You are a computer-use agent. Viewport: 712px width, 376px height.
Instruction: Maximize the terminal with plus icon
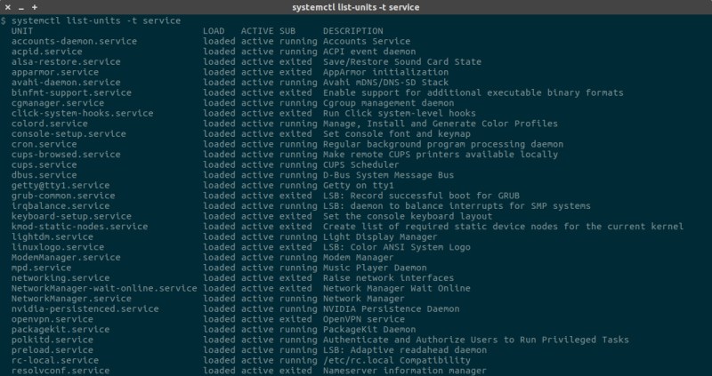35,7
